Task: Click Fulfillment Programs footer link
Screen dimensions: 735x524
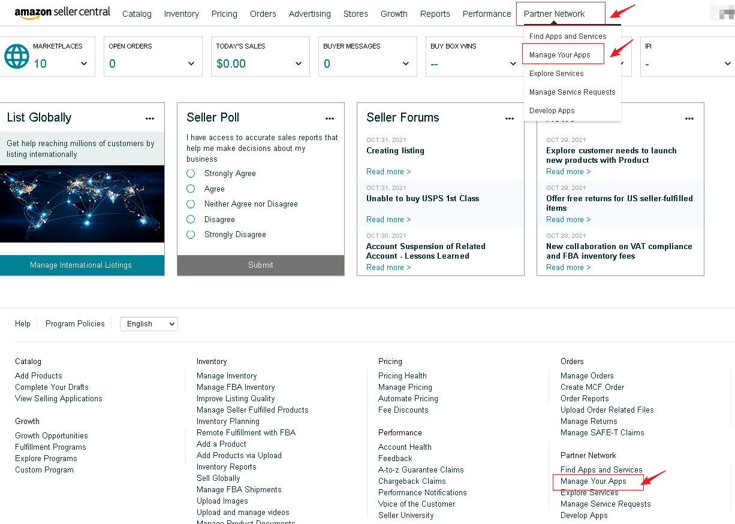Action: click(x=50, y=447)
